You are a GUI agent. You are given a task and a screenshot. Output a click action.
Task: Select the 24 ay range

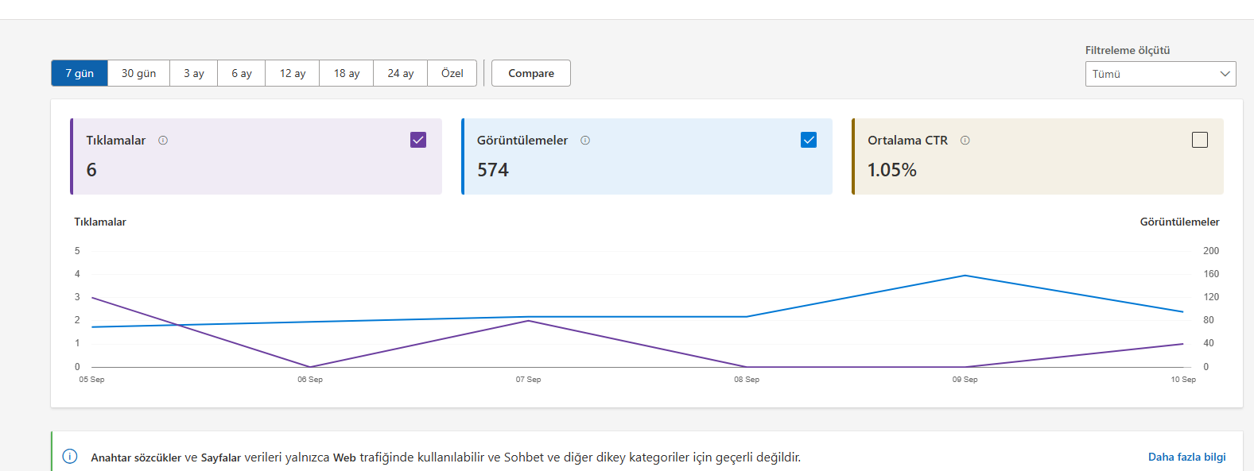[x=401, y=73]
